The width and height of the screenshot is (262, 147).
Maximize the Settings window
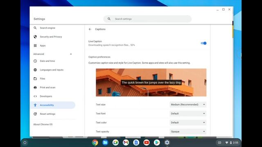[x=224, y=9]
